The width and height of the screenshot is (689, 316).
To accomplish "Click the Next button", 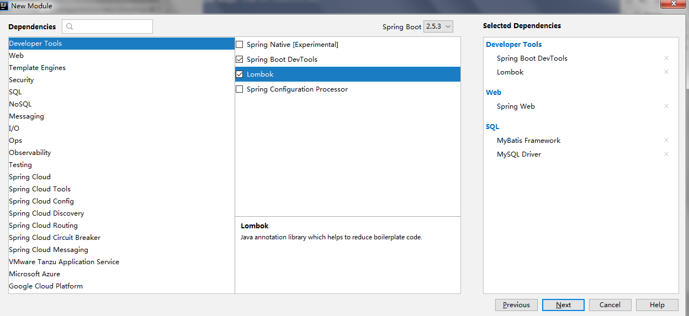I will click(563, 305).
